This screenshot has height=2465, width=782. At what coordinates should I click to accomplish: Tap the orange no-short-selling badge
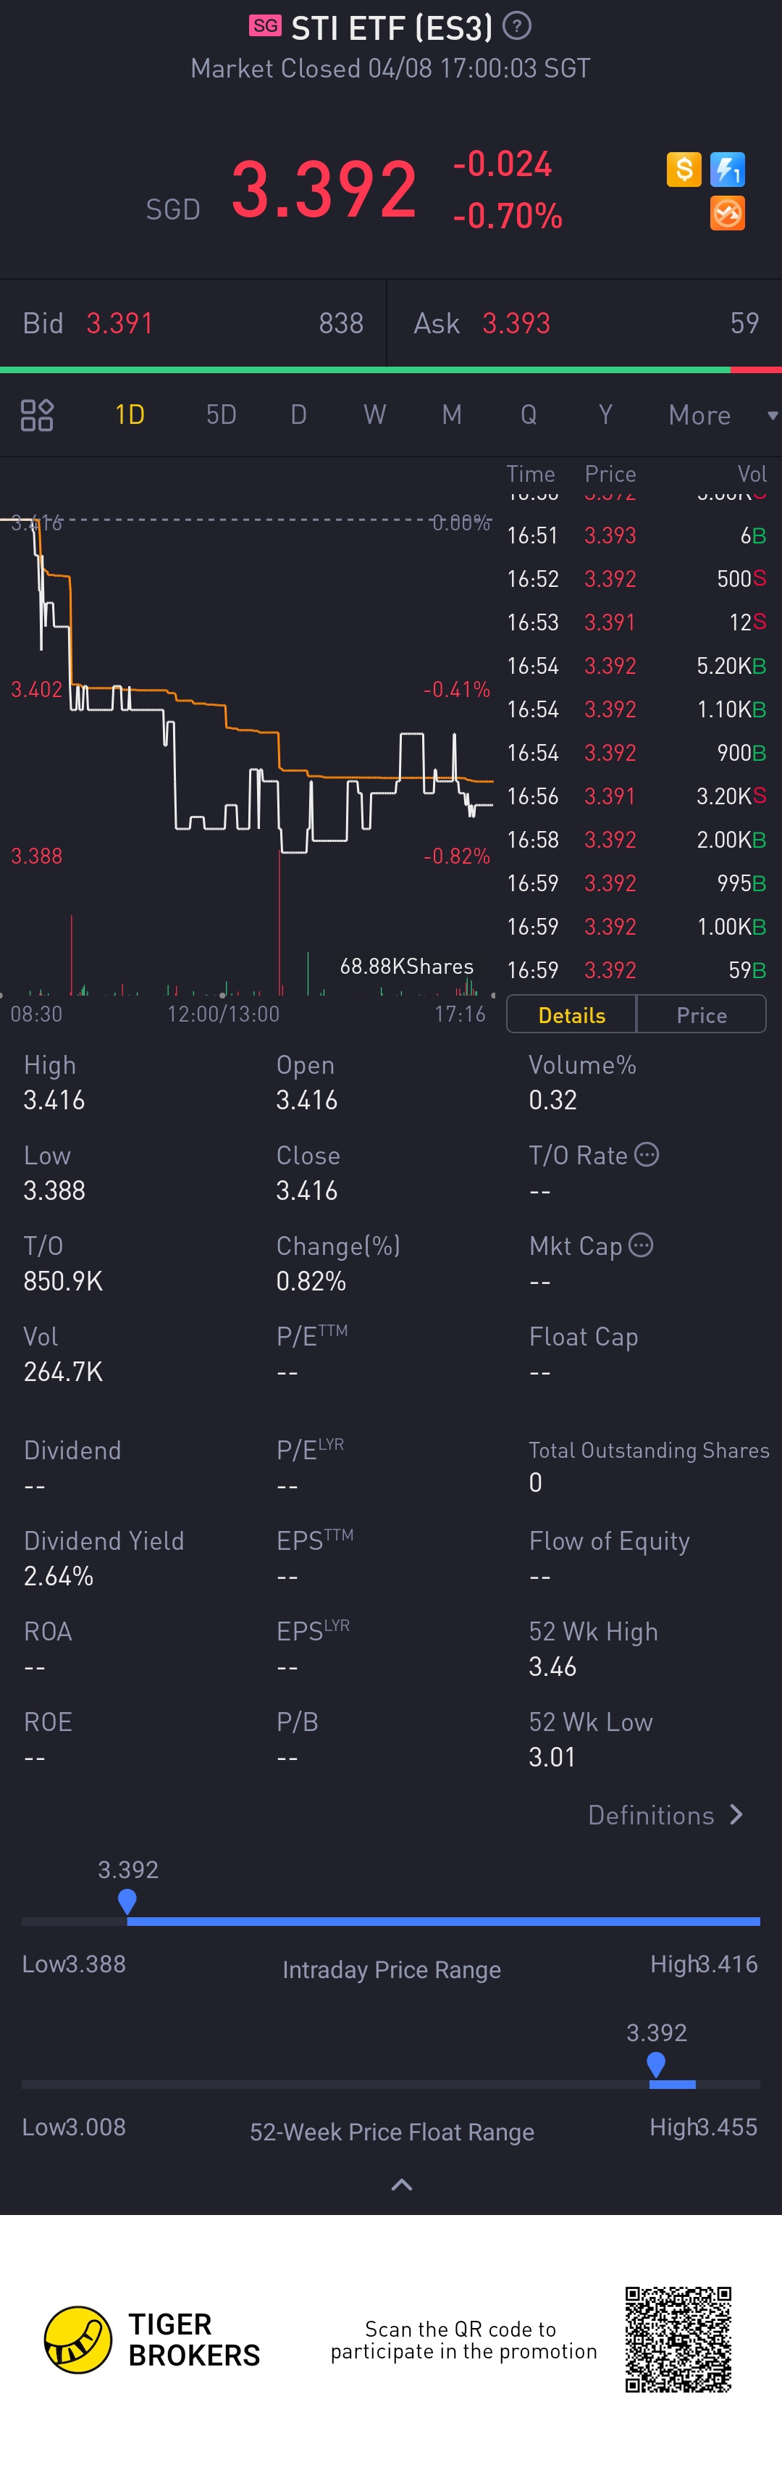[728, 214]
